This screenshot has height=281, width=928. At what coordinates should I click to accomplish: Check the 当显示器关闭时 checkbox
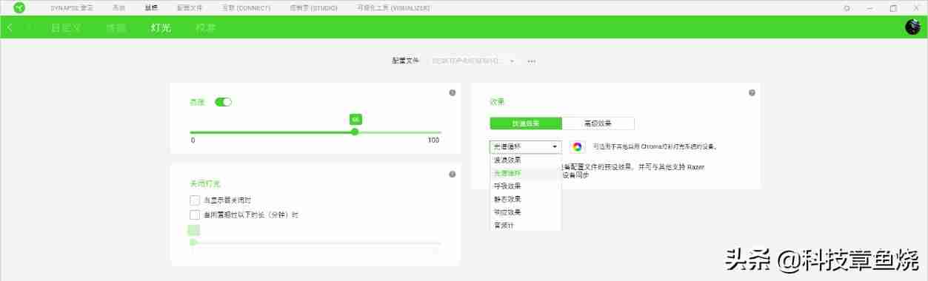[x=195, y=200]
